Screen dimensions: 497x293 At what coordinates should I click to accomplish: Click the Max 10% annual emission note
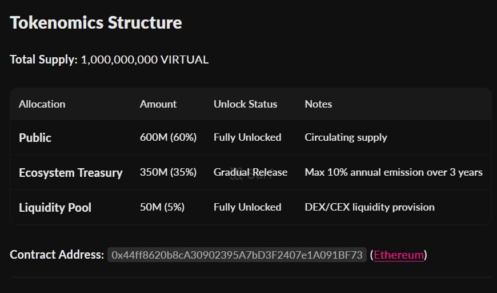click(394, 172)
